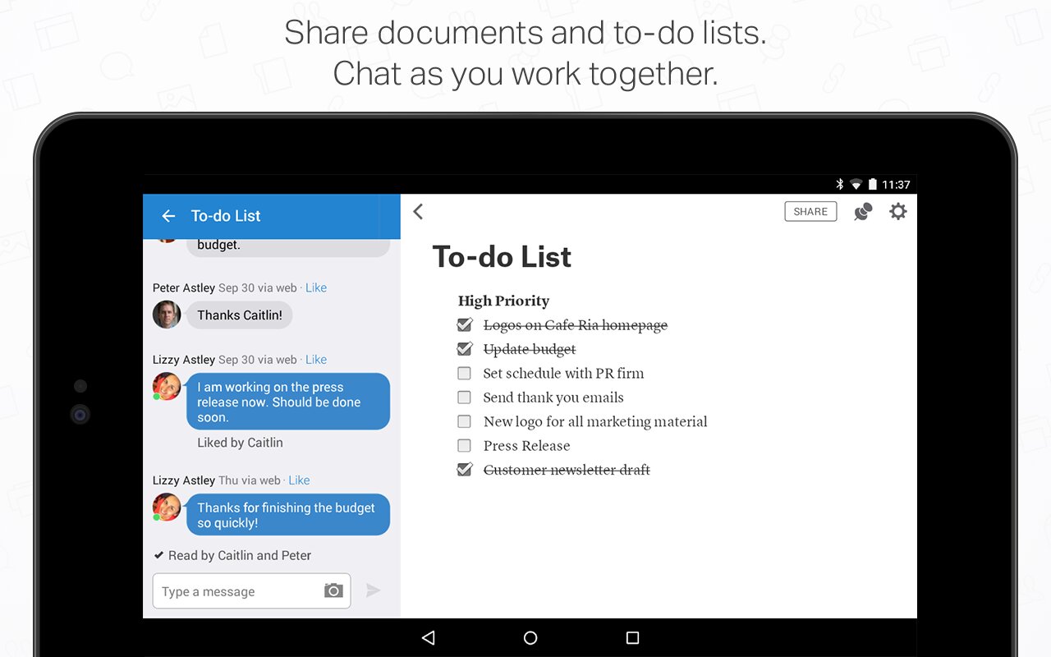
Task: Like Peter Astley's 'Thanks Caitlin!' message
Action: [x=316, y=287]
